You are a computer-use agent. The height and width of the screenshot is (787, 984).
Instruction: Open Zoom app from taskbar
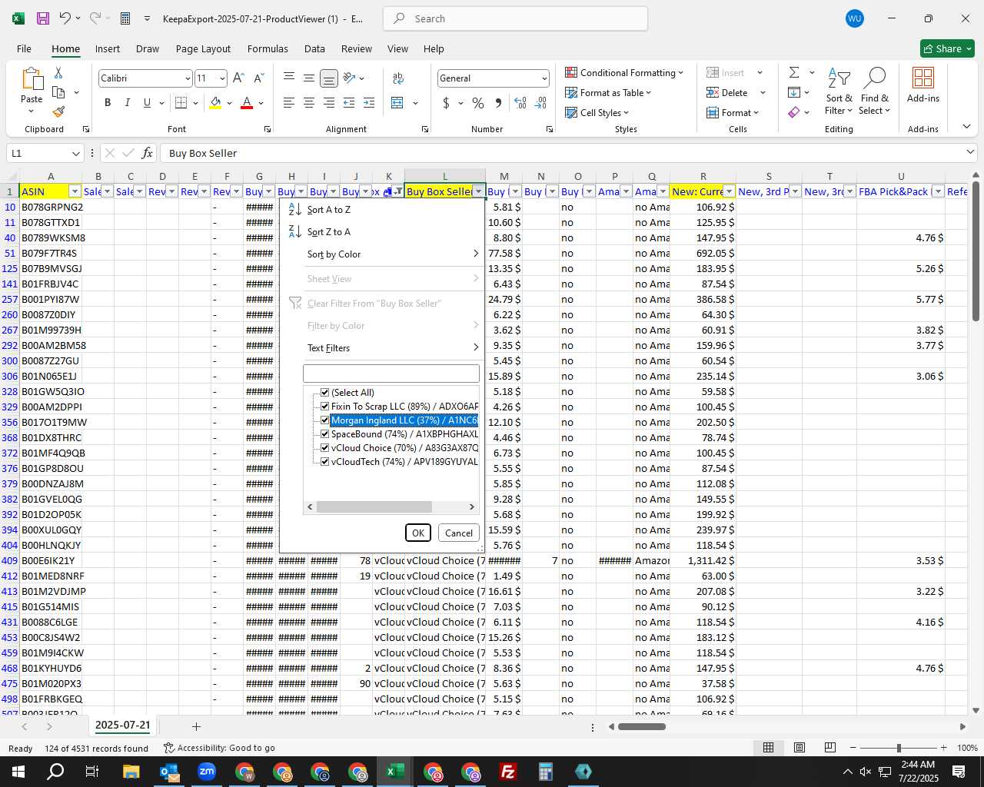(x=207, y=772)
